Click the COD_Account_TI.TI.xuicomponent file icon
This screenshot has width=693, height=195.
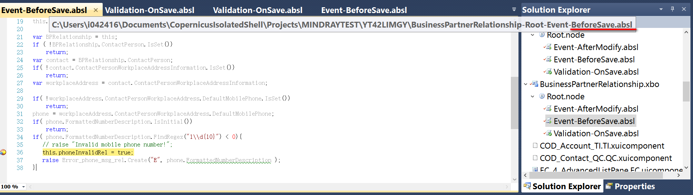point(535,146)
